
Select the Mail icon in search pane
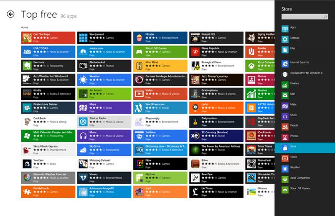pyautogui.click(x=285, y=95)
